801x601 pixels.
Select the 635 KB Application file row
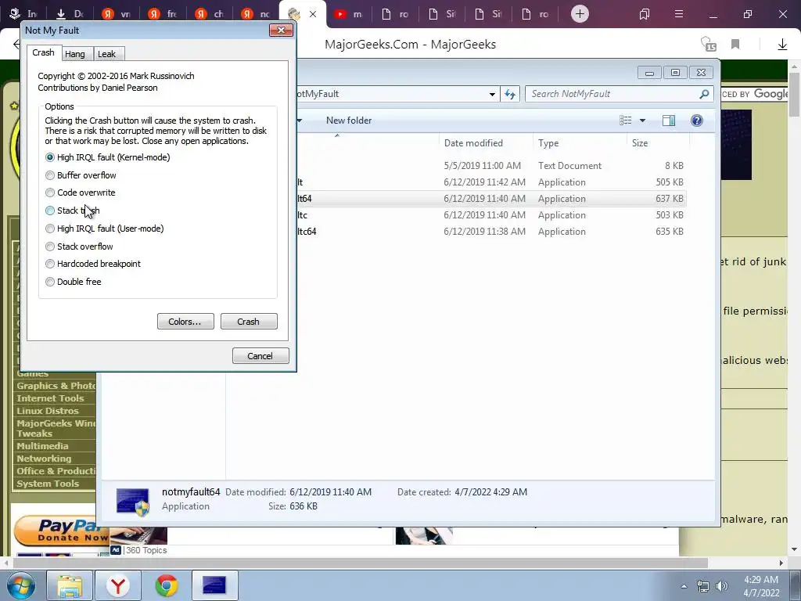point(491,232)
